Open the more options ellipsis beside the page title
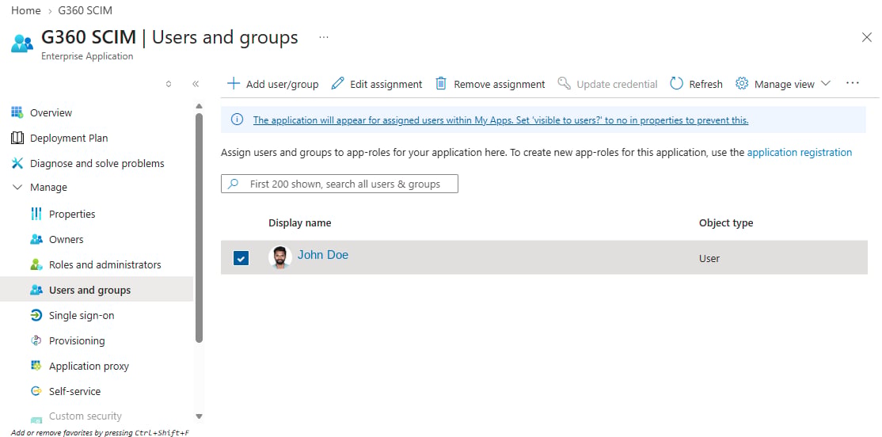The height and width of the screenshot is (437, 882). pyautogui.click(x=324, y=37)
